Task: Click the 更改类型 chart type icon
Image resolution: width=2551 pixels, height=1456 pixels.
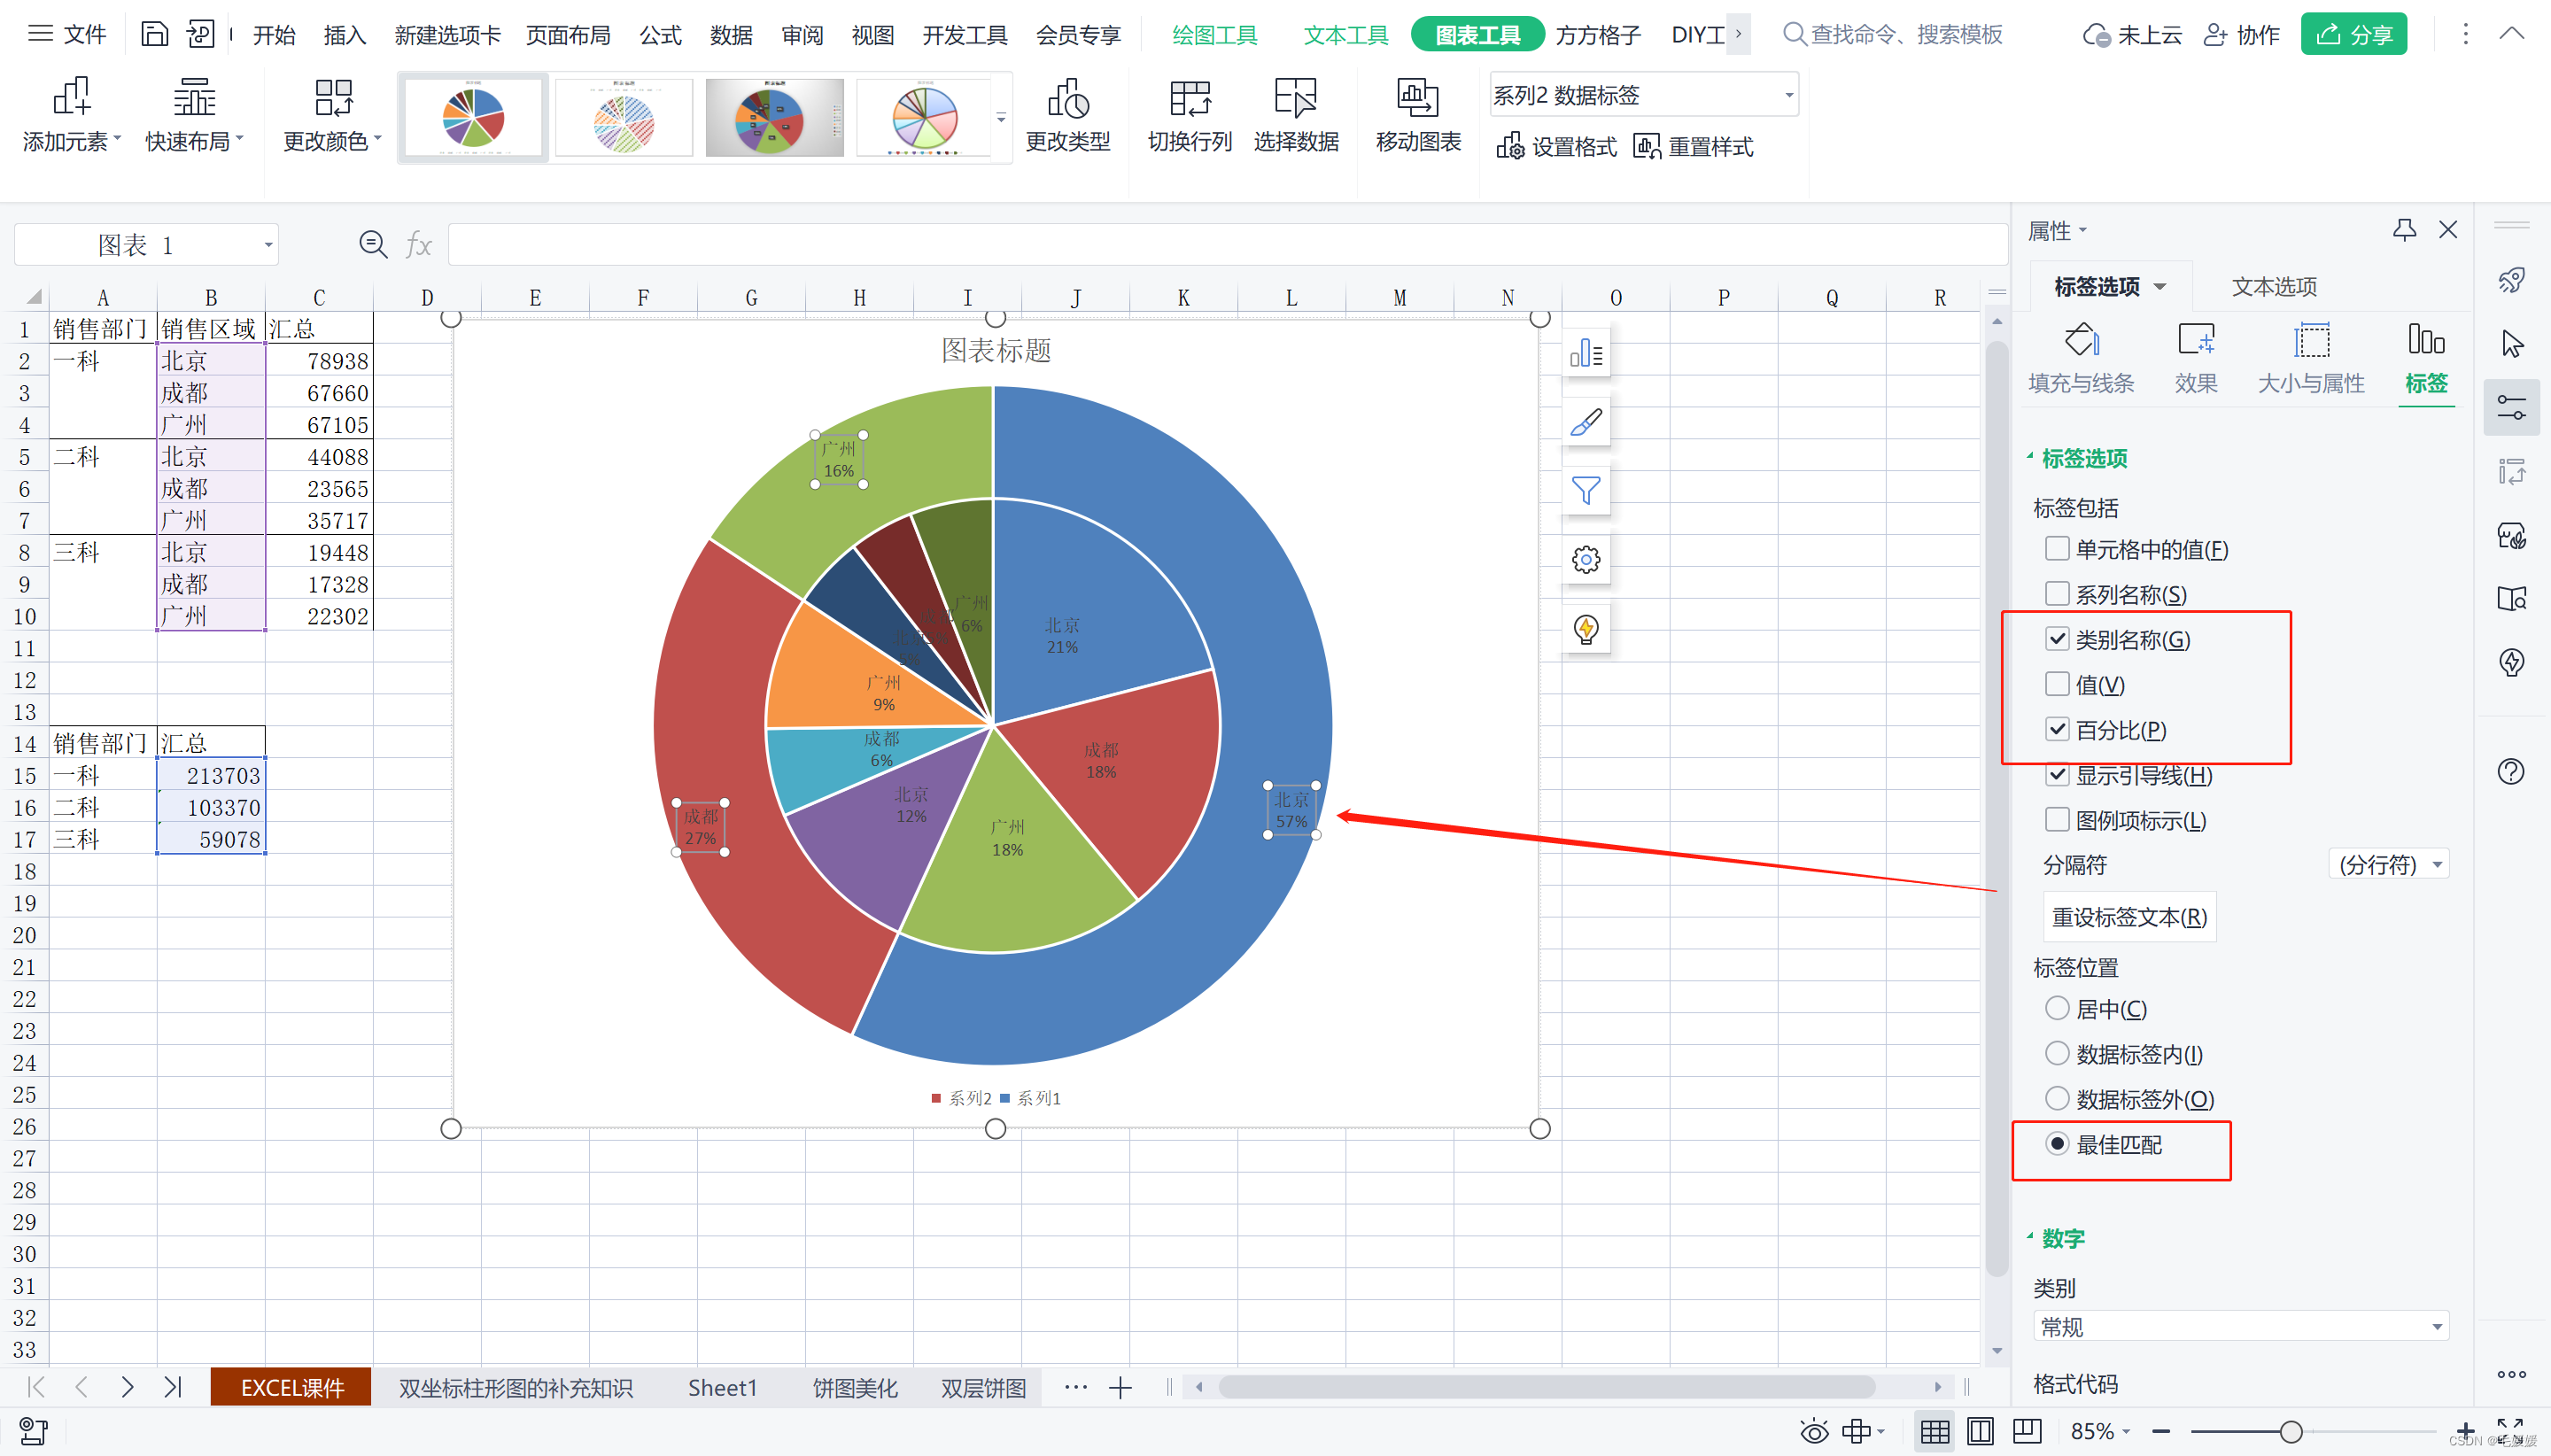Action: coord(1067,99)
